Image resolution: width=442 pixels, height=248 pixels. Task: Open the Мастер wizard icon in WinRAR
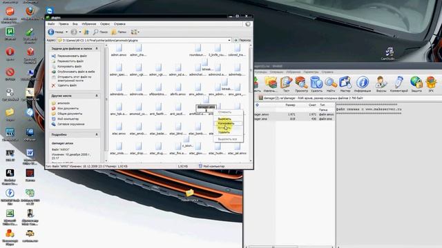tap(345, 84)
